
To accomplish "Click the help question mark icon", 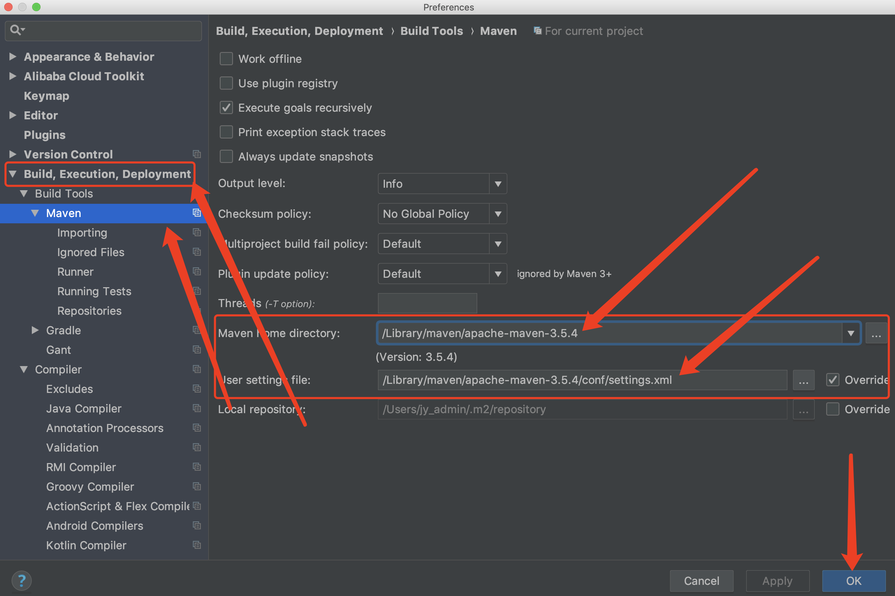I will pos(21,580).
